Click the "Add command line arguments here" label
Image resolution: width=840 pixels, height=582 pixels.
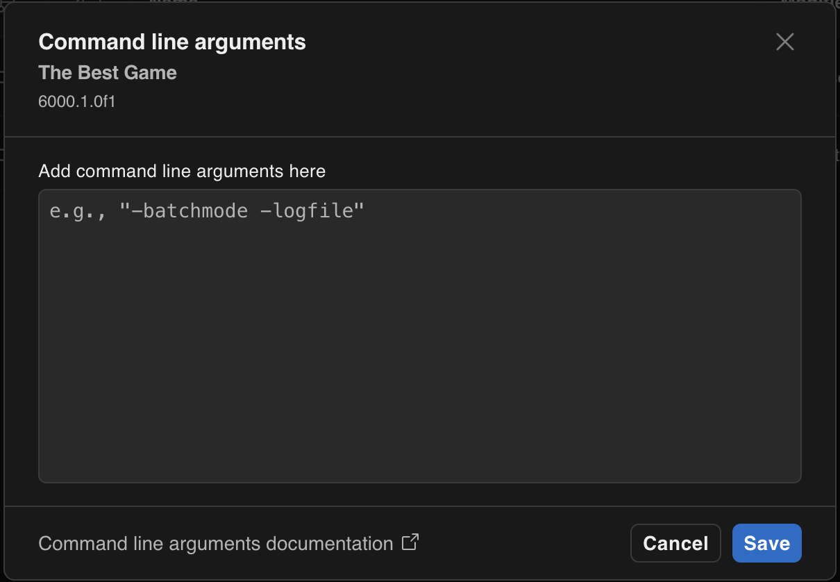[x=182, y=171]
